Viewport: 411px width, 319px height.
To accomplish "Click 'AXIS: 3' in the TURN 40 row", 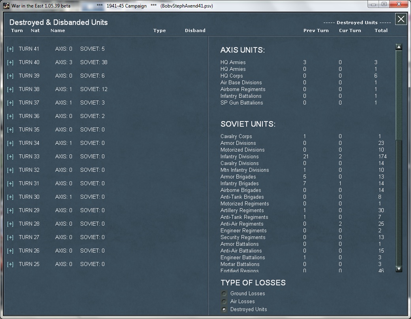I will [x=64, y=62].
